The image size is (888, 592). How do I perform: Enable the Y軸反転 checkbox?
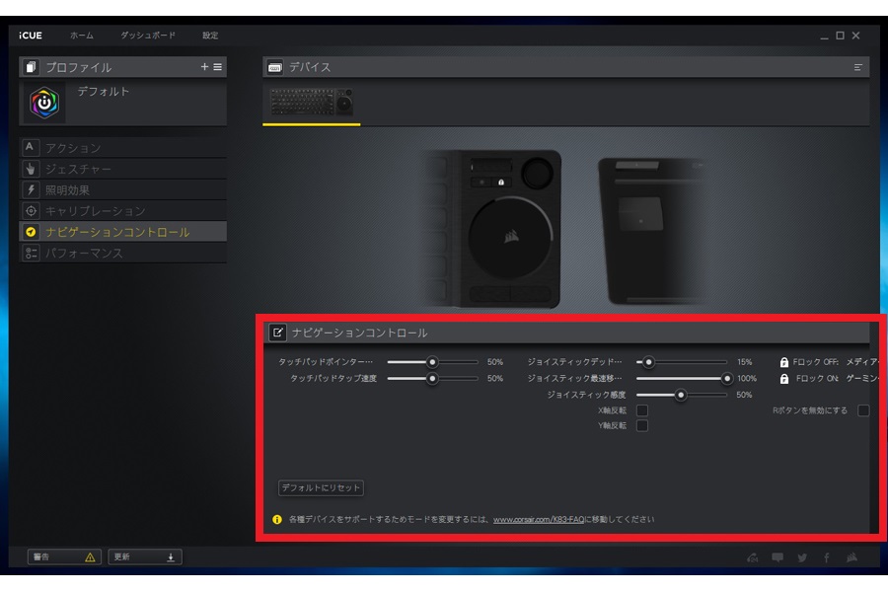[642, 425]
